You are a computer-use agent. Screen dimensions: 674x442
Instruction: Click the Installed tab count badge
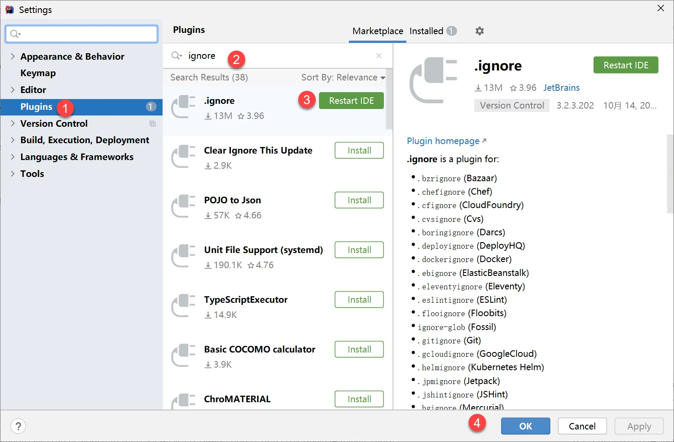(x=451, y=31)
